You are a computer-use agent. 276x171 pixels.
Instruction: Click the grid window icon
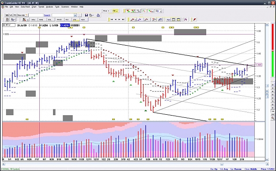(x=174, y=19)
